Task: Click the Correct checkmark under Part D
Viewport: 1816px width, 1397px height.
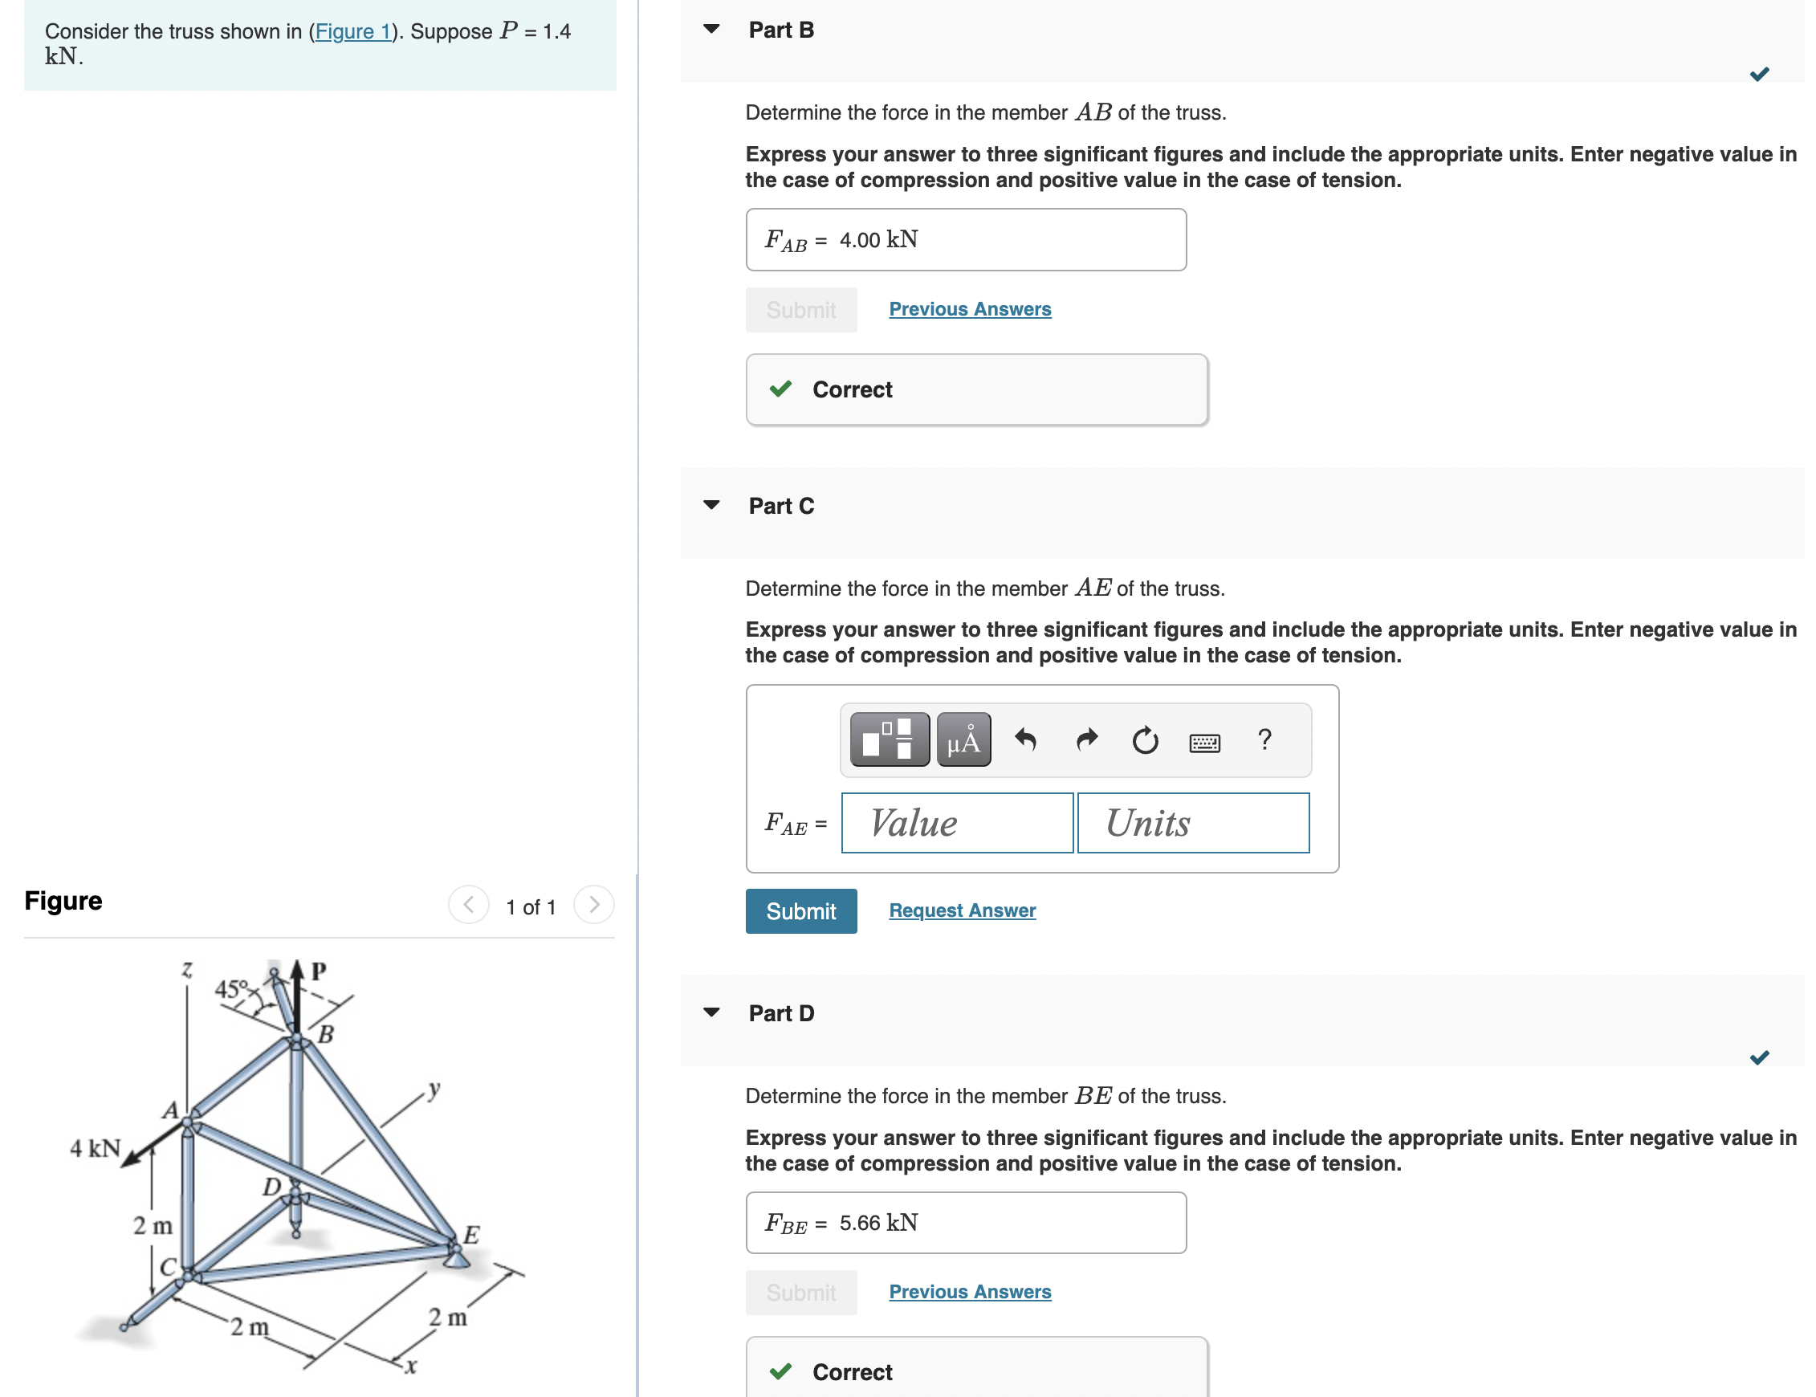Action: pyautogui.click(x=780, y=1372)
